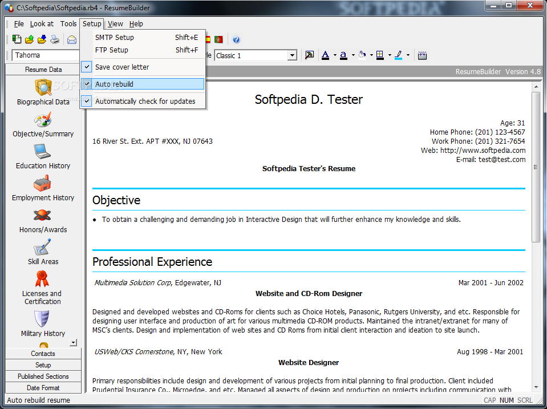Click the Mar 2001 - Jun 2002 date
The width and height of the screenshot is (547, 409).
click(491, 283)
